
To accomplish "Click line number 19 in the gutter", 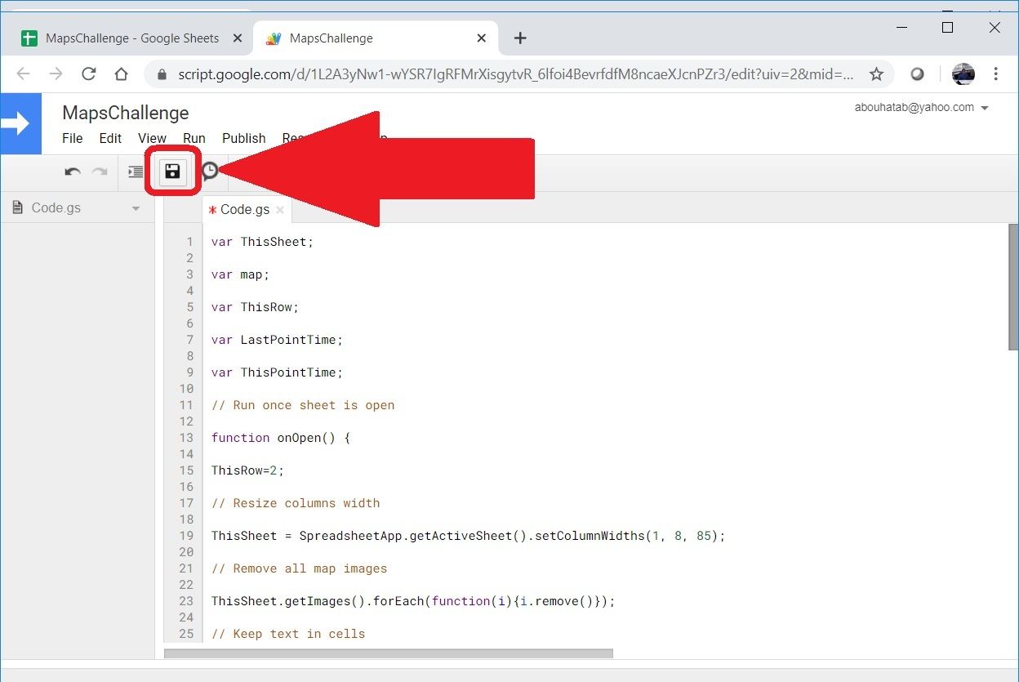I will pos(186,536).
